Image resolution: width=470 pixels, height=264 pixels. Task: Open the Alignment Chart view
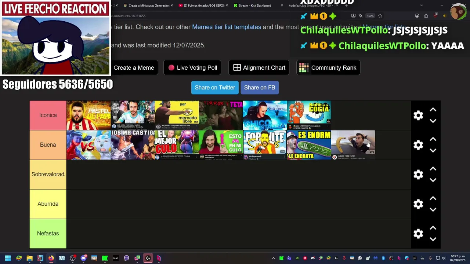tap(259, 67)
